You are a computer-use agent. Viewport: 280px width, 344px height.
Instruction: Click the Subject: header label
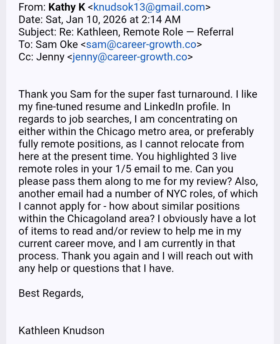point(37,32)
